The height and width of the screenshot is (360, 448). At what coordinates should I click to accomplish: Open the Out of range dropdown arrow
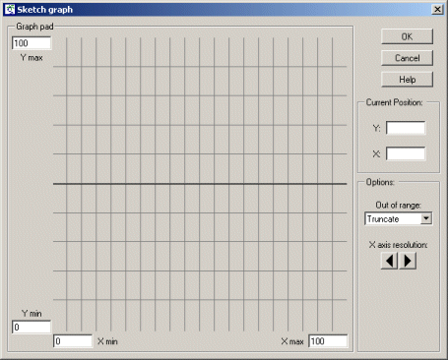click(x=426, y=218)
